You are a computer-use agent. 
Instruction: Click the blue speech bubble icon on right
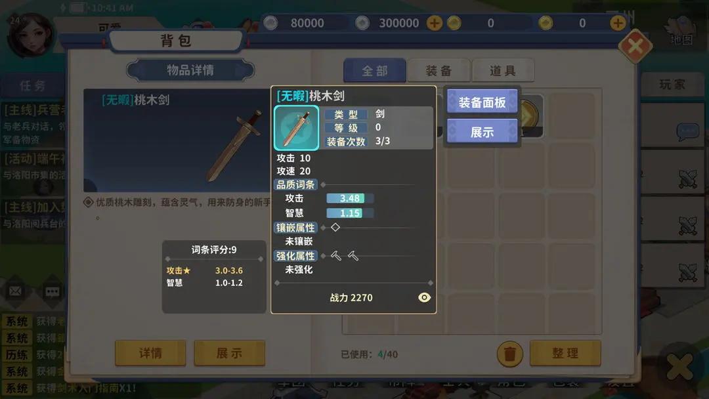point(687,131)
